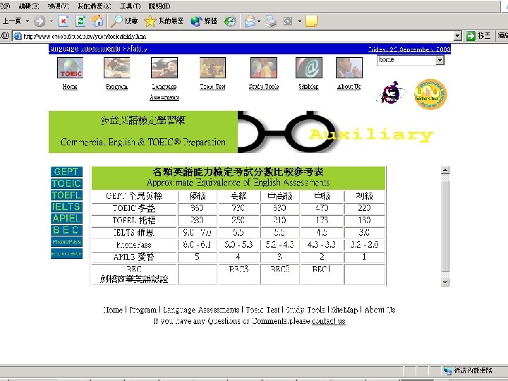Open the Back button history dropdown

tap(28, 21)
